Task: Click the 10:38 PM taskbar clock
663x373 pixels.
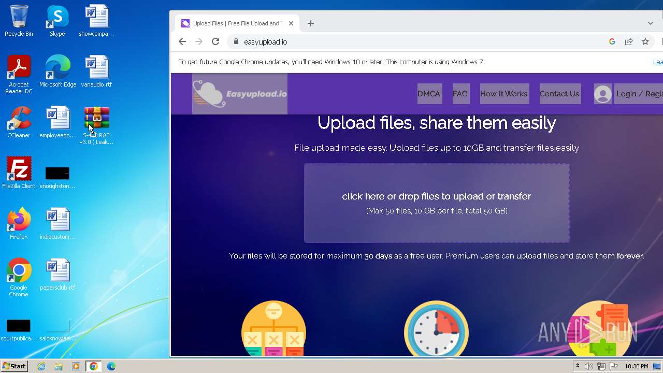Action: 636,366
